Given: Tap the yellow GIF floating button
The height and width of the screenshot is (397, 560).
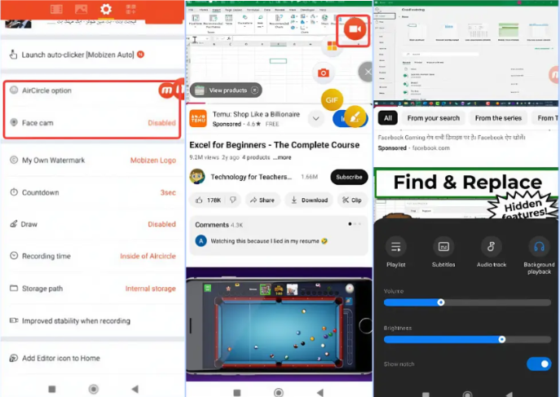Looking at the screenshot, I should pyautogui.click(x=332, y=100).
